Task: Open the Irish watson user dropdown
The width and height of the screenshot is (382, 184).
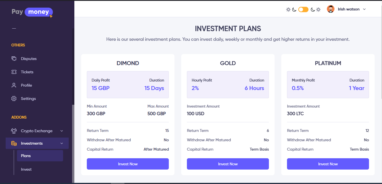Action: (x=364, y=9)
